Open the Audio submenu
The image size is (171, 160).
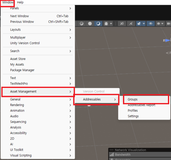click(x=38, y=116)
